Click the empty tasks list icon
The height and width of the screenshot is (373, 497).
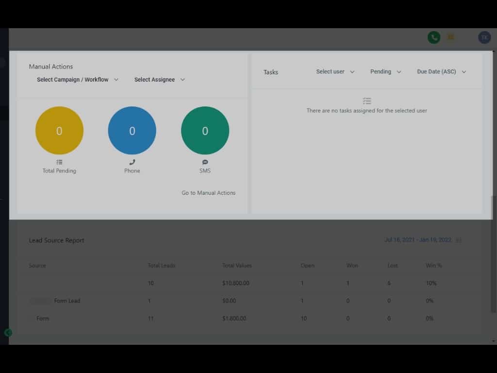(367, 101)
